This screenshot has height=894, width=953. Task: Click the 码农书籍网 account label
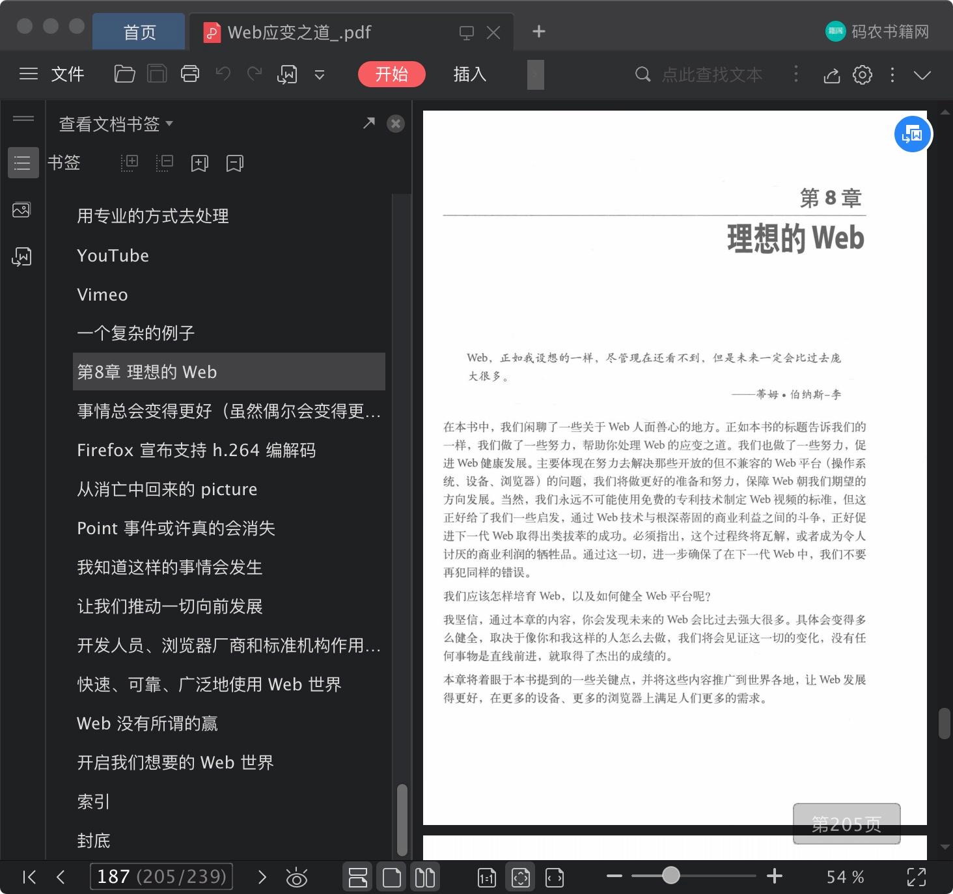pyautogui.click(x=889, y=31)
